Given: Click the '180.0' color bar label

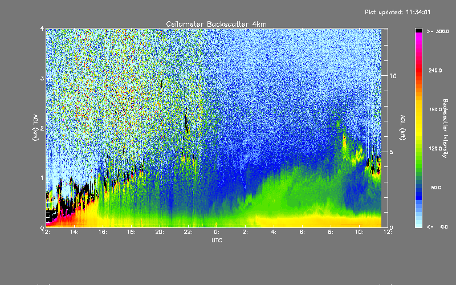Looking at the screenshot, I should [x=435, y=109].
